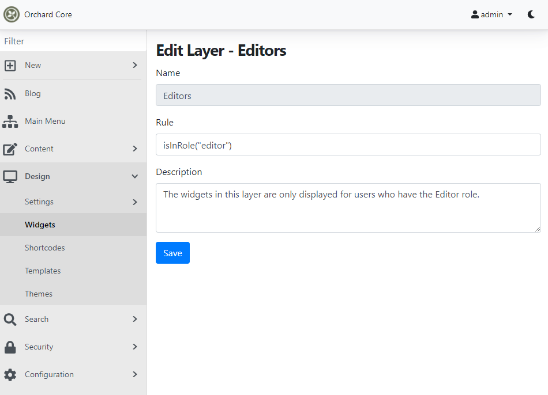Click the New plus-square icon
This screenshot has width=548, height=395.
tap(10, 65)
